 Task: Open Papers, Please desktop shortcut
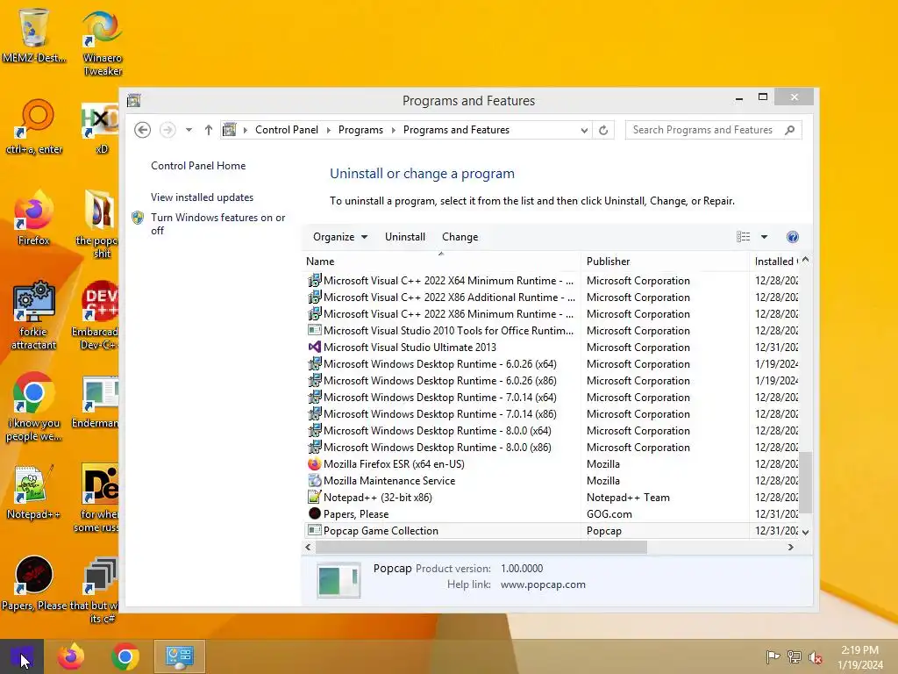(x=34, y=584)
